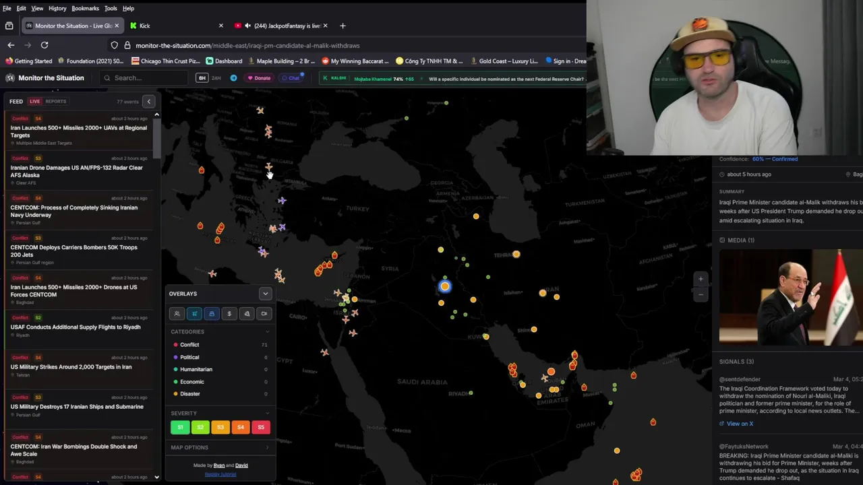
Task: Click the Monitor the Situation globe logo
Action: (10, 78)
